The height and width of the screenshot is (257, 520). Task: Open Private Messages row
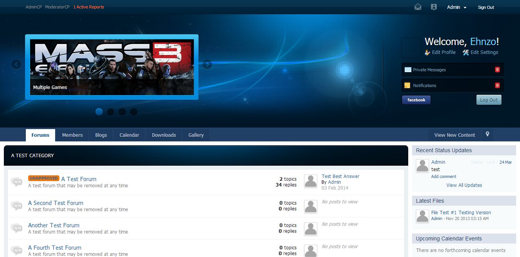pos(453,70)
